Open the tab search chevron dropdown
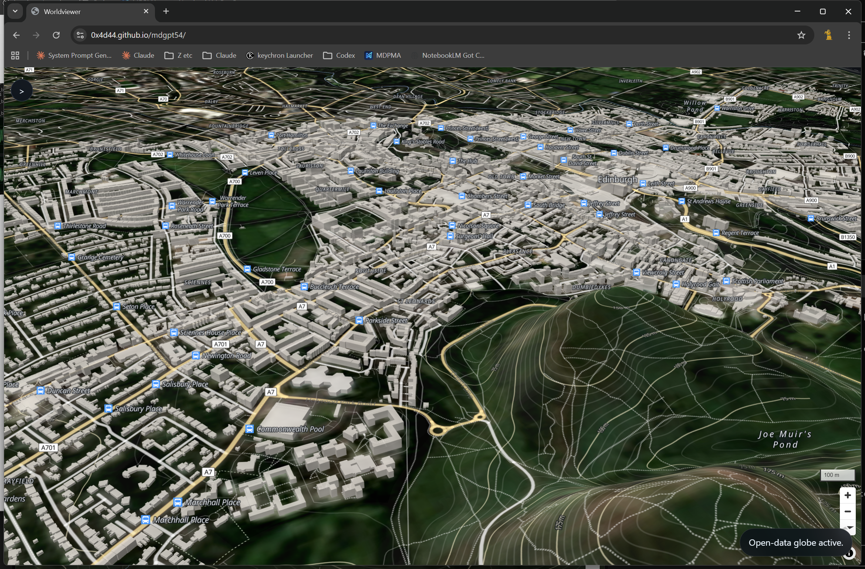 tap(15, 11)
